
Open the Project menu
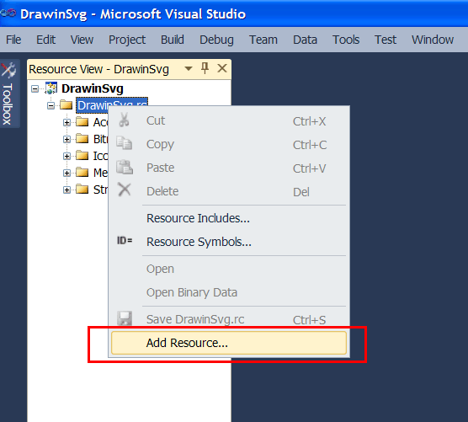(127, 40)
